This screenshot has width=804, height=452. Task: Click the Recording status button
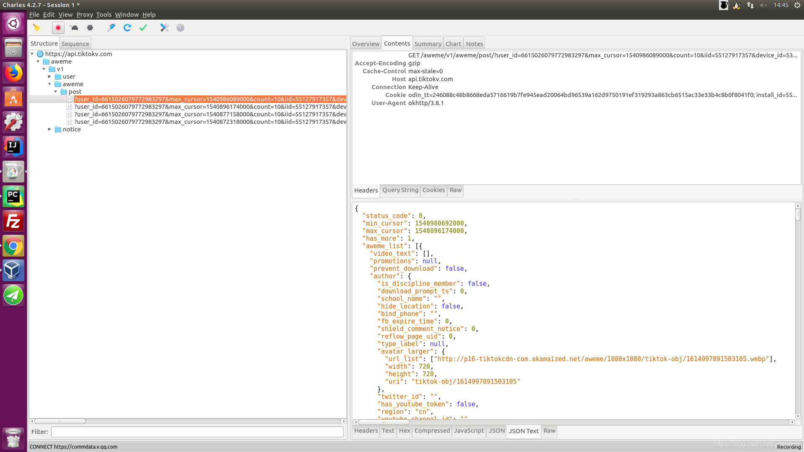pyautogui.click(x=789, y=447)
